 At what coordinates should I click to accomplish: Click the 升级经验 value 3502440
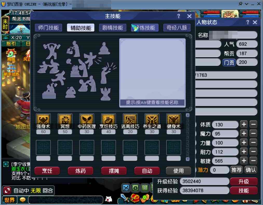(204, 181)
